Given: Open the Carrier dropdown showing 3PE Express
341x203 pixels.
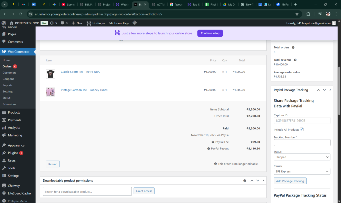Looking at the screenshot, I should point(302,171).
